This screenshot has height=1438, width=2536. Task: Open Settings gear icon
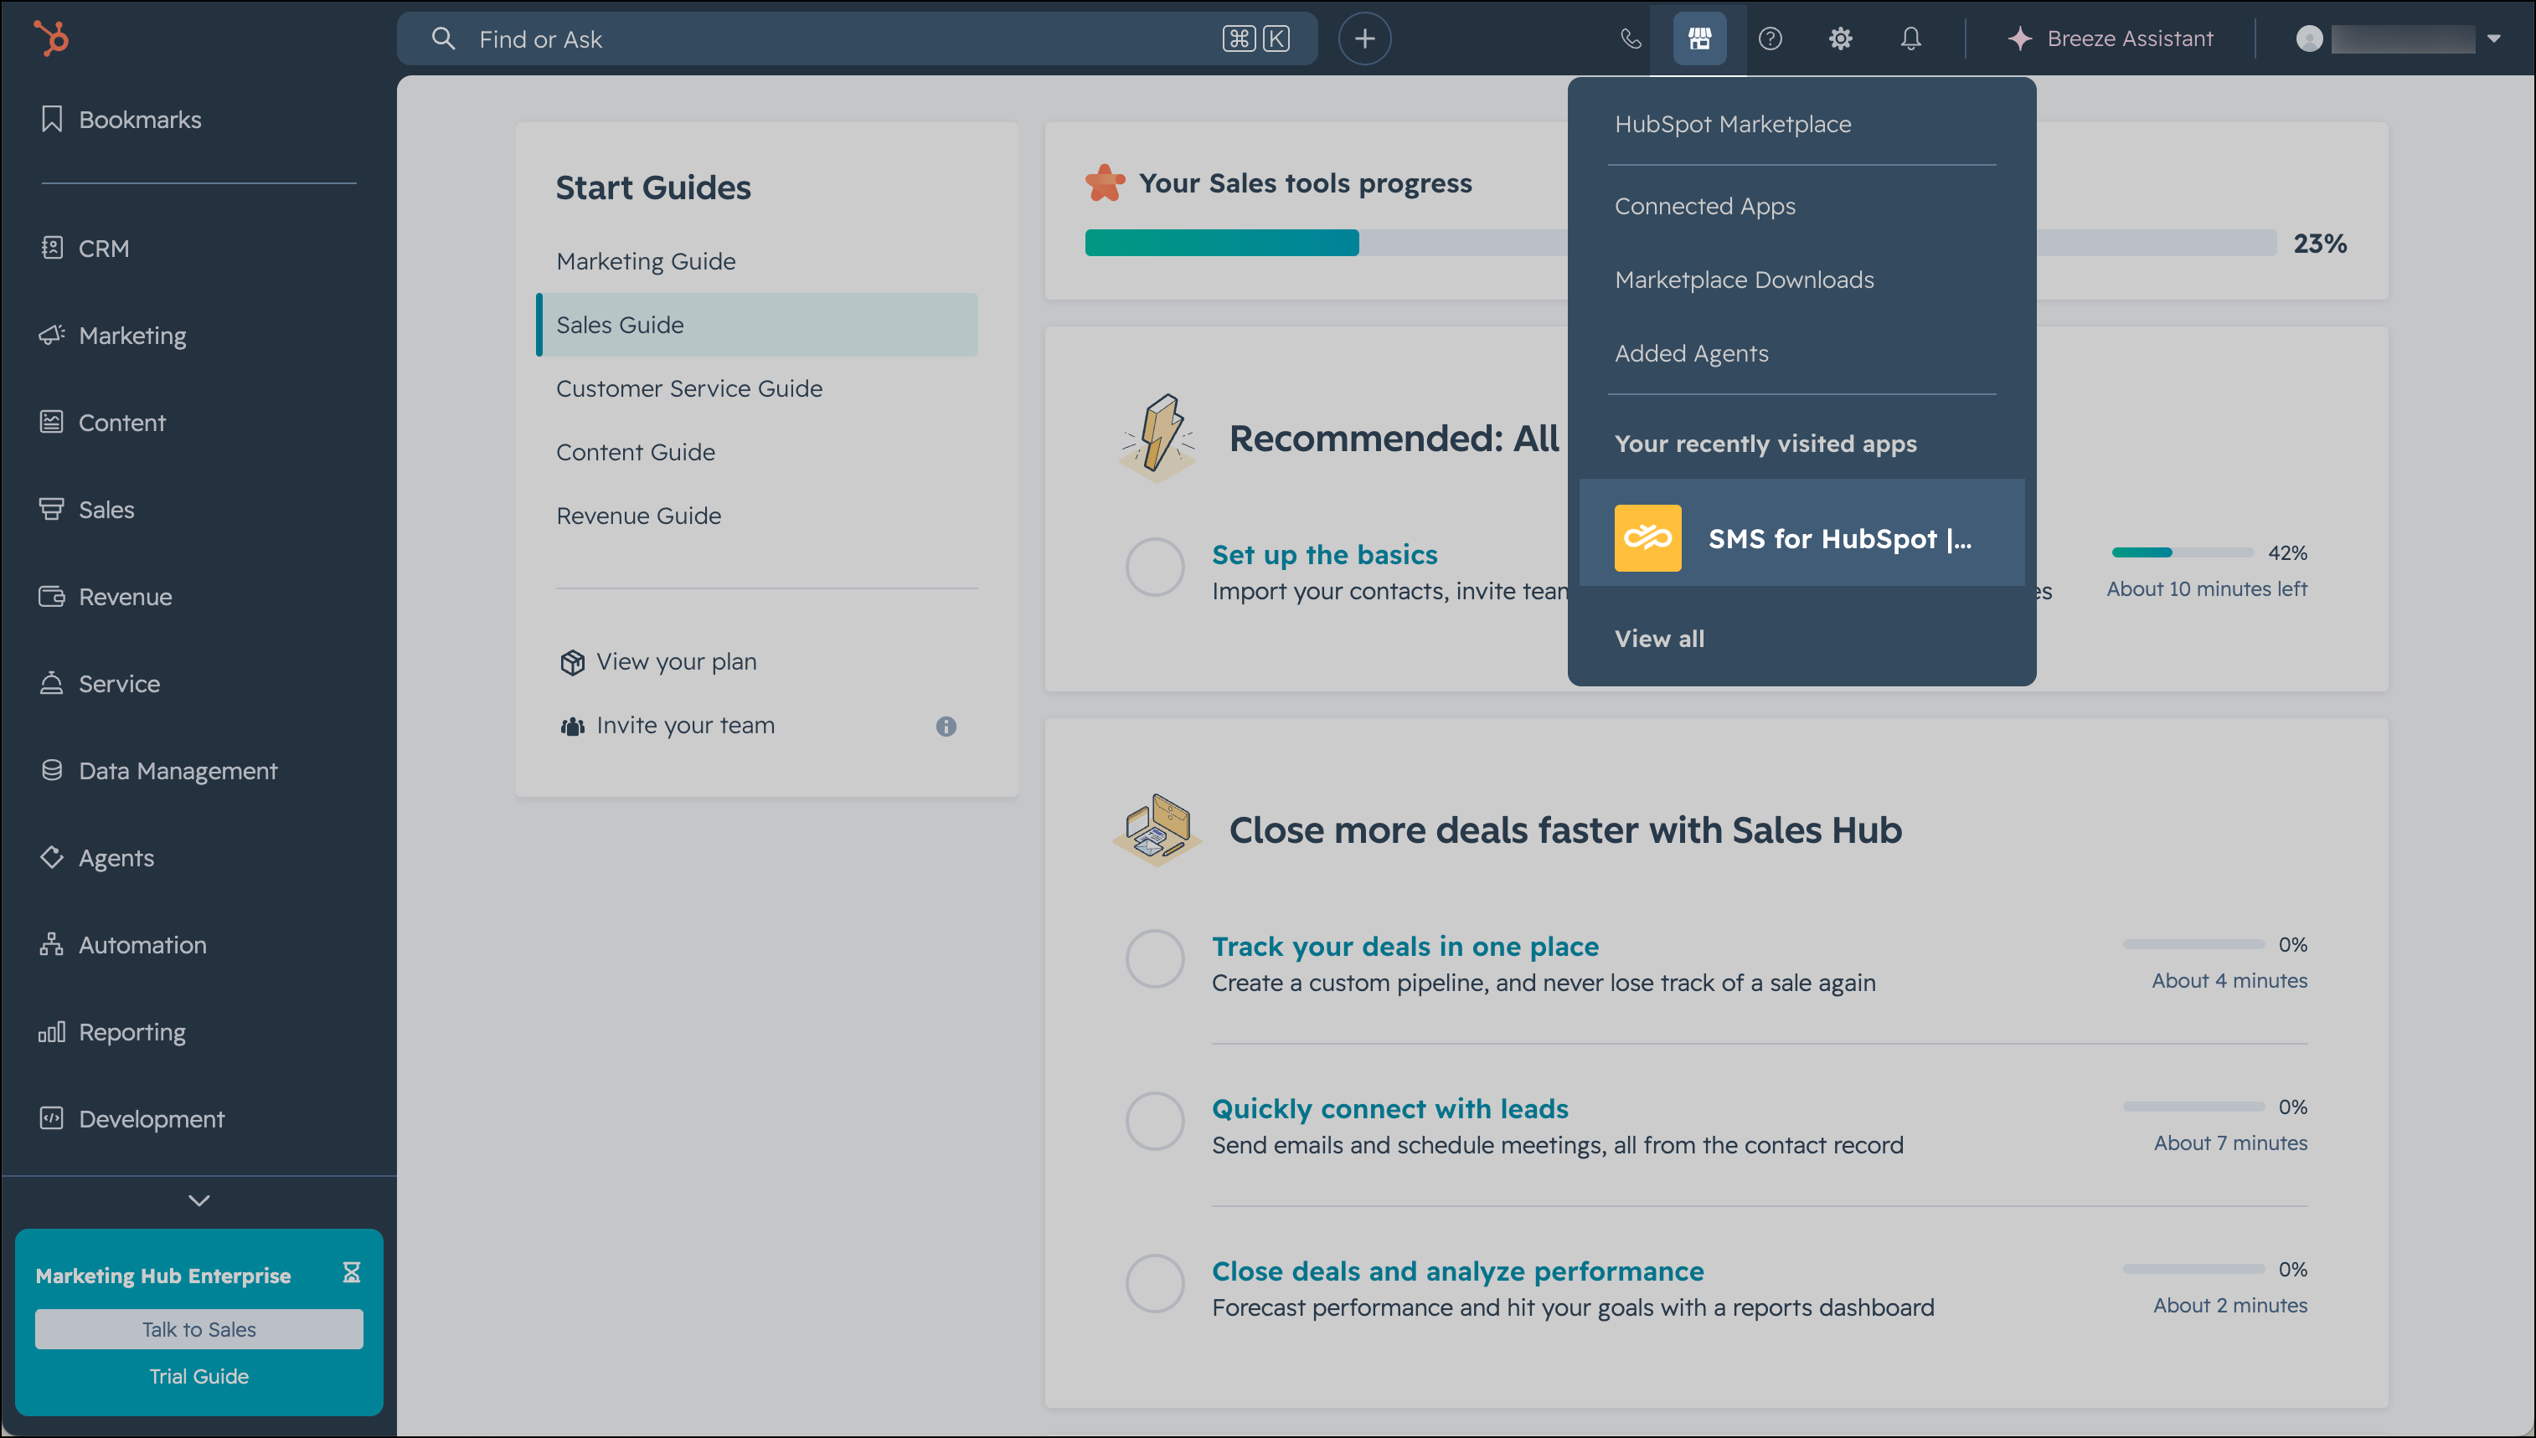(x=1839, y=39)
